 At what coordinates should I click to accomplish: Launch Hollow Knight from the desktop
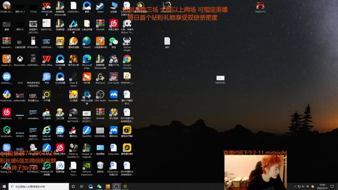click(x=127, y=44)
